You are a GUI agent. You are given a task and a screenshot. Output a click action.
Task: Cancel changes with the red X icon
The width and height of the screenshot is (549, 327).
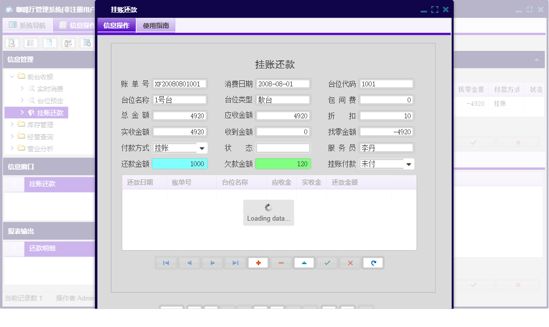click(350, 263)
